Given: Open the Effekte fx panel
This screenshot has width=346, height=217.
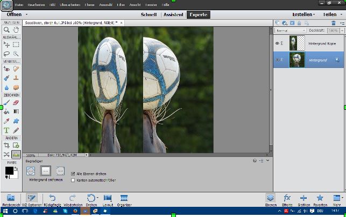Looking at the screenshot, I should 287,198.
